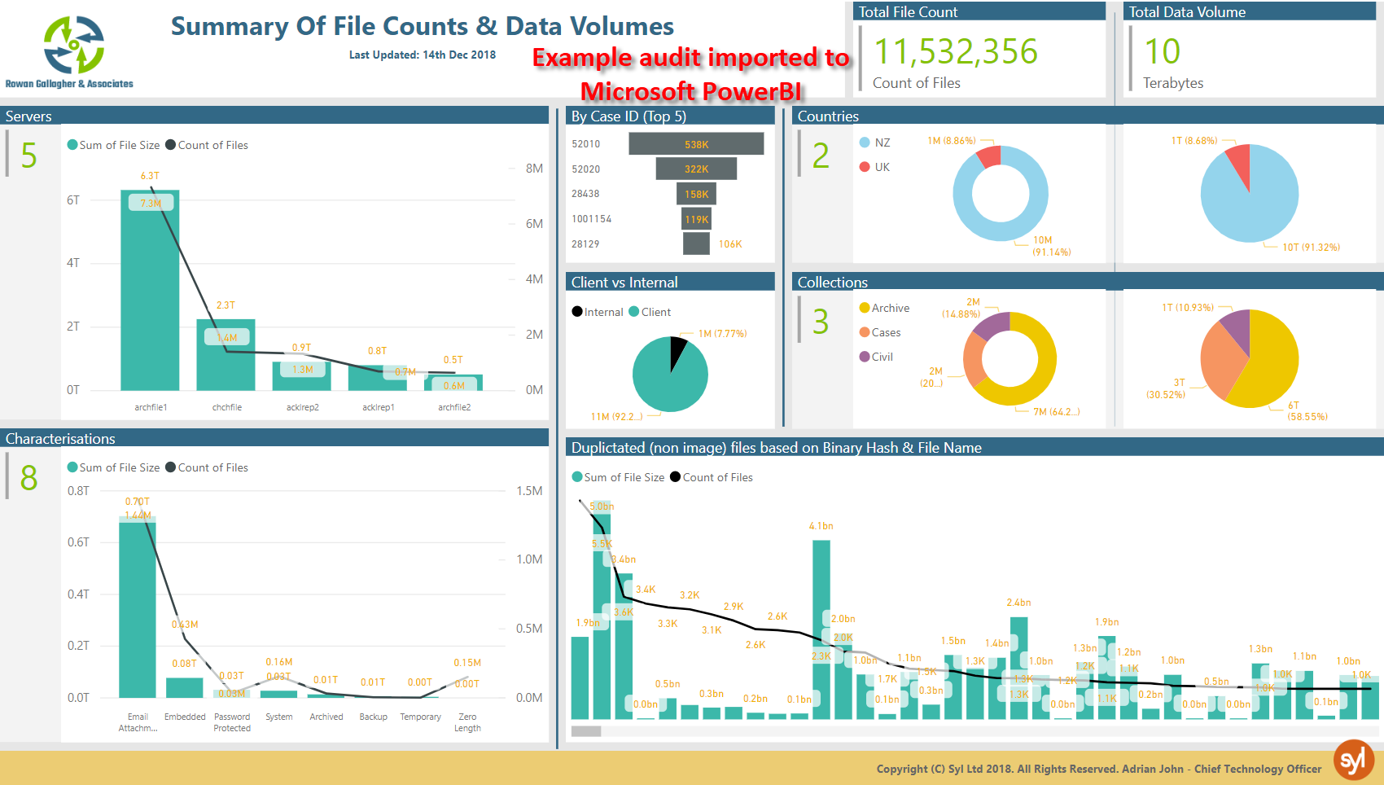The height and width of the screenshot is (785, 1384).
Task: Click the Duplicated files section header
Action: click(x=974, y=447)
